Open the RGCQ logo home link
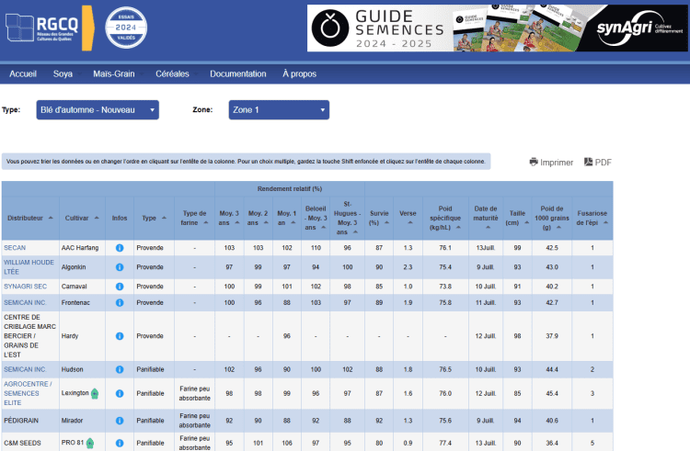Viewport: 690px width, 451px height. click(x=50, y=28)
